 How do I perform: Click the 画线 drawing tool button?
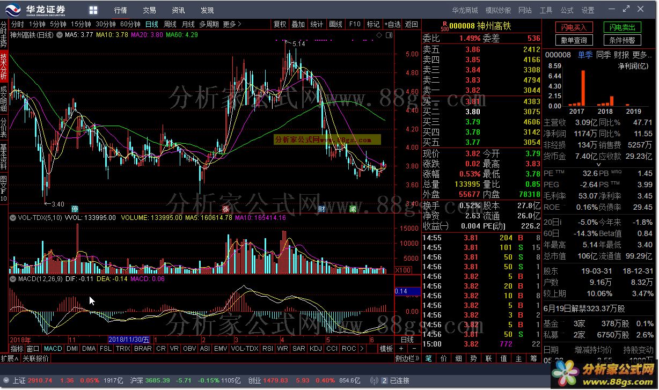coord(335,24)
